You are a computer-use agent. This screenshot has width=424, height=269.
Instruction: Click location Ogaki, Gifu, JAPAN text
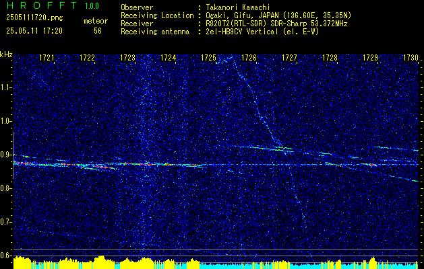pyautogui.click(x=278, y=15)
